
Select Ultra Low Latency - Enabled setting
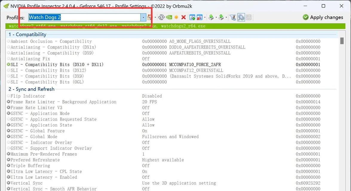(44, 178)
